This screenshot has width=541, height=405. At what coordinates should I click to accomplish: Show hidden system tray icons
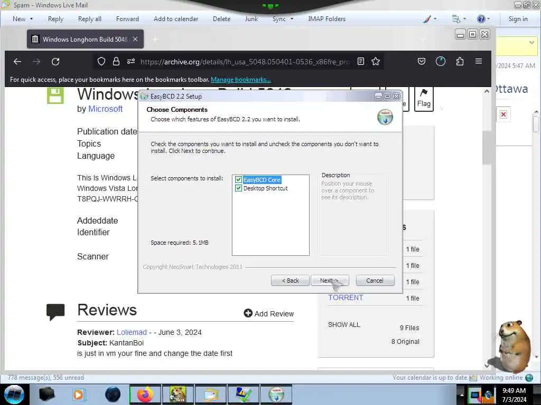pos(462,395)
